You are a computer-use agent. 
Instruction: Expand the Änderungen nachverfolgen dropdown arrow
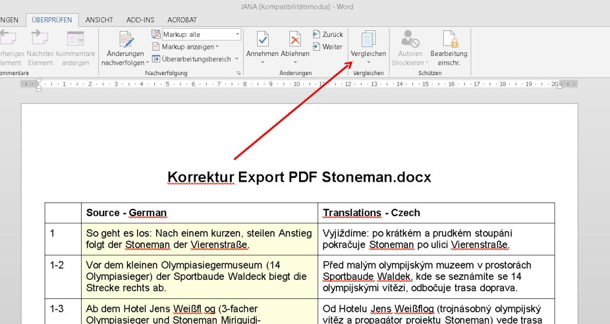(148, 63)
